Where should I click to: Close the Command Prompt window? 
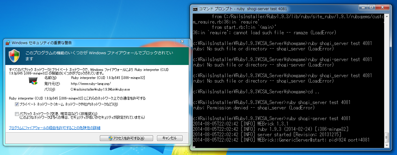click(x=382, y=7)
